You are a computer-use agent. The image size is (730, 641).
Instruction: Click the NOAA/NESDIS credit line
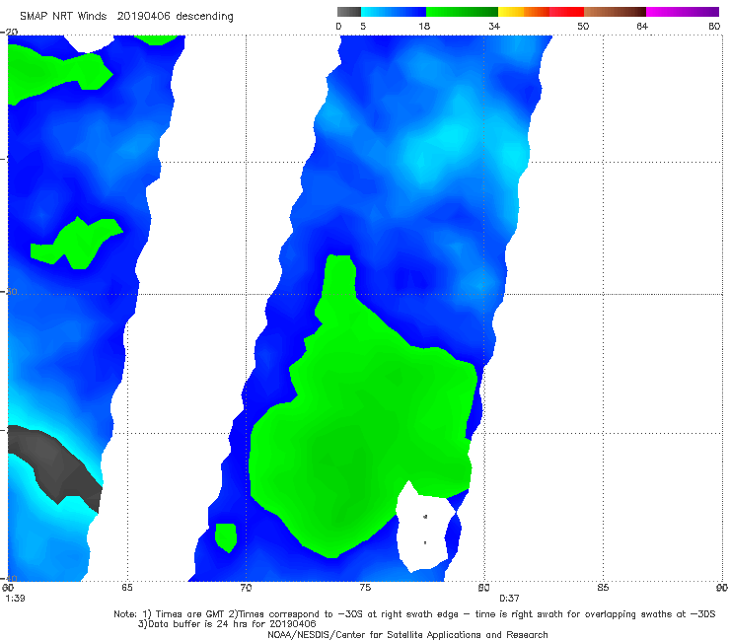click(407, 634)
